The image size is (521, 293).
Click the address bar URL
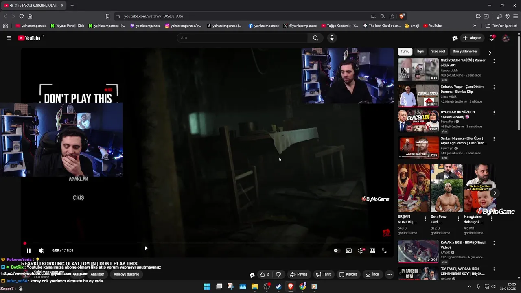153,16
